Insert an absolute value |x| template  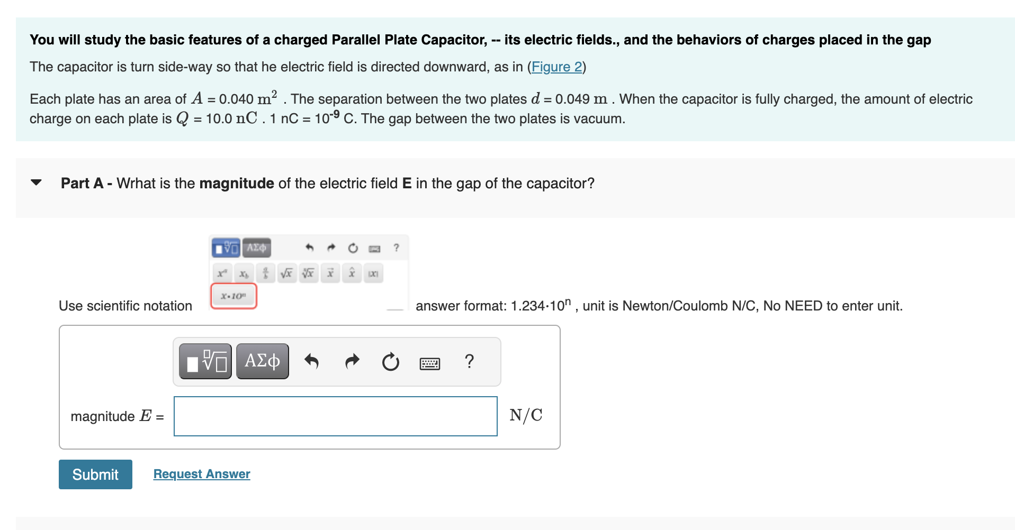point(372,273)
